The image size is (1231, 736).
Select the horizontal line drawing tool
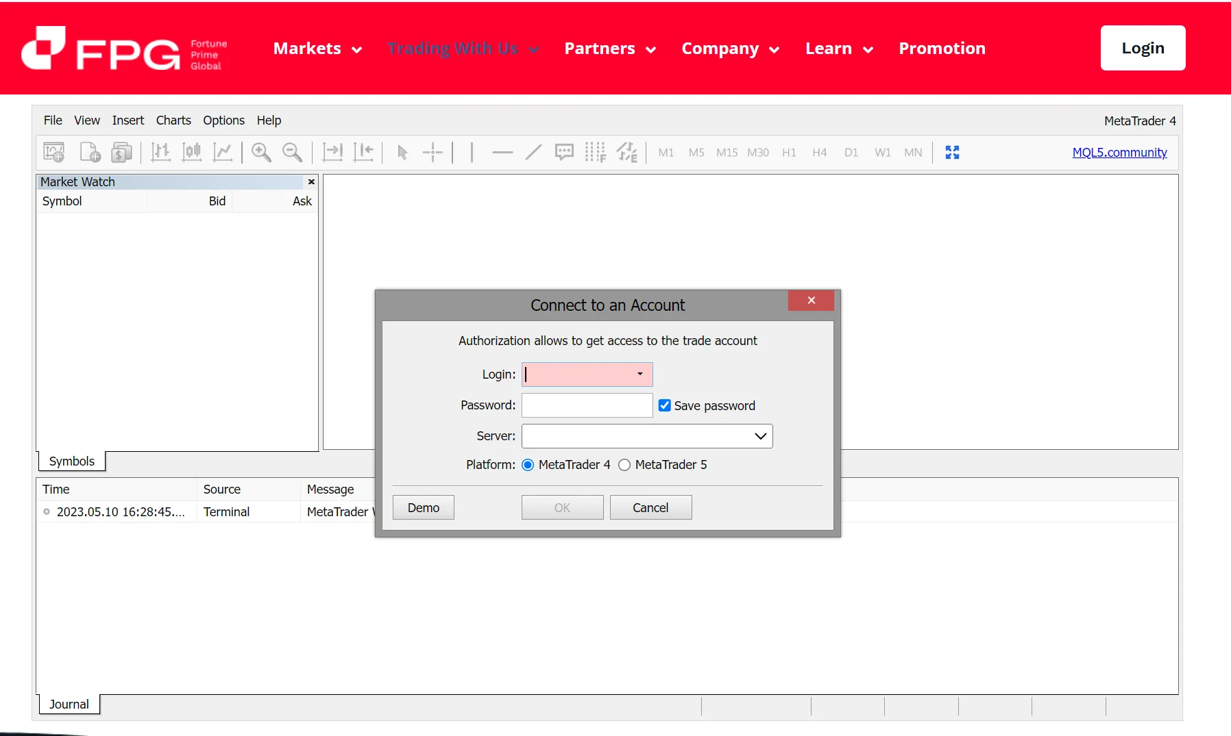[502, 152]
